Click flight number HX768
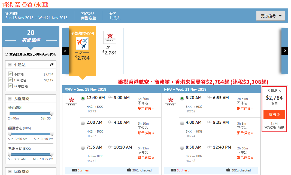291x175 pixels. [190, 161]
